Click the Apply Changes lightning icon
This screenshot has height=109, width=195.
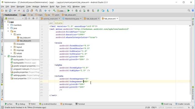[73, 11]
